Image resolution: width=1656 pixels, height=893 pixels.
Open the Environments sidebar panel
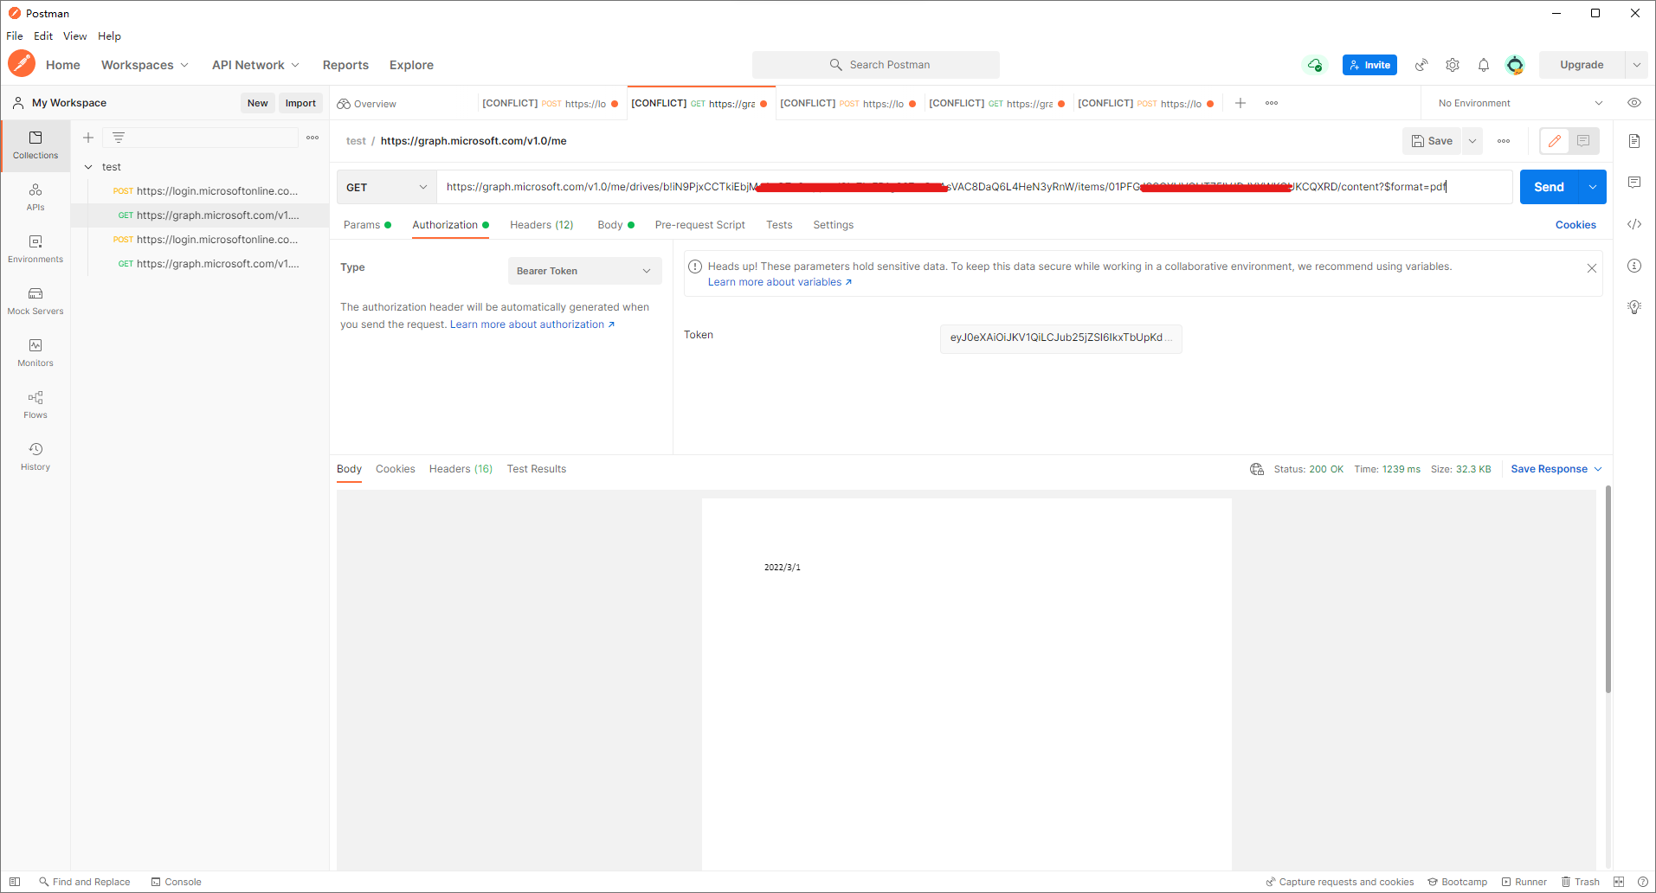coord(35,249)
